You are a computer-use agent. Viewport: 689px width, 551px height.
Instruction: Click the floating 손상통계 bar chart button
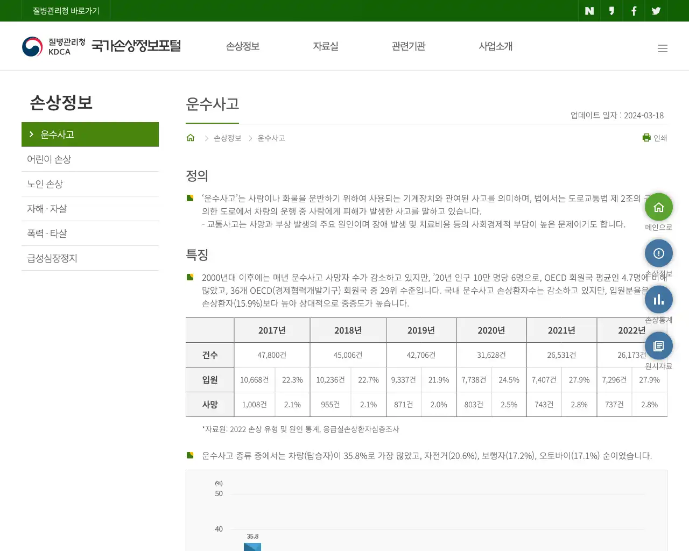pyautogui.click(x=659, y=300)
